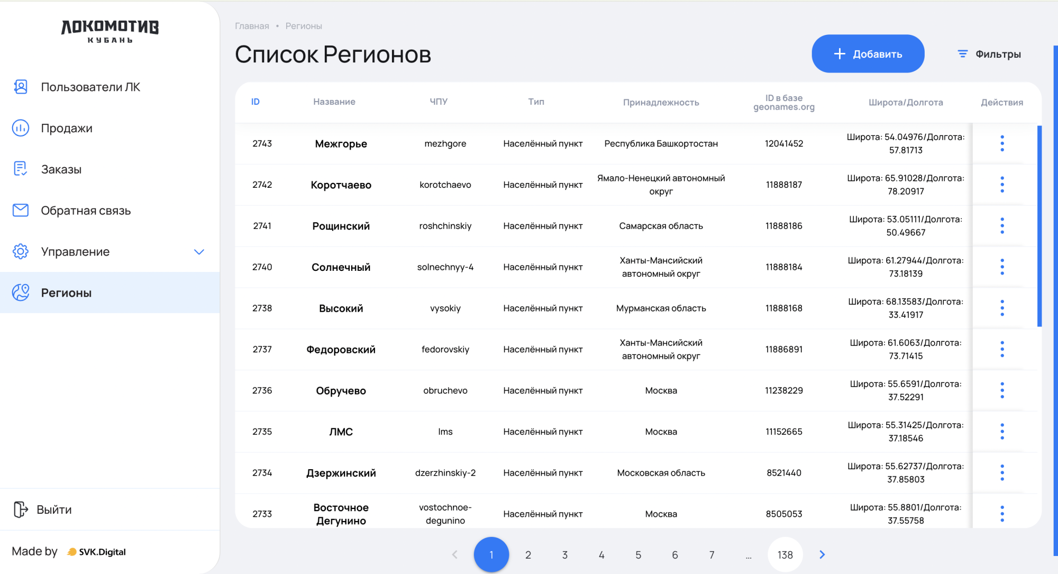1058x574 pixels.
Task: Open actions menu for Межгорье row
Action: coord(1002,143)
